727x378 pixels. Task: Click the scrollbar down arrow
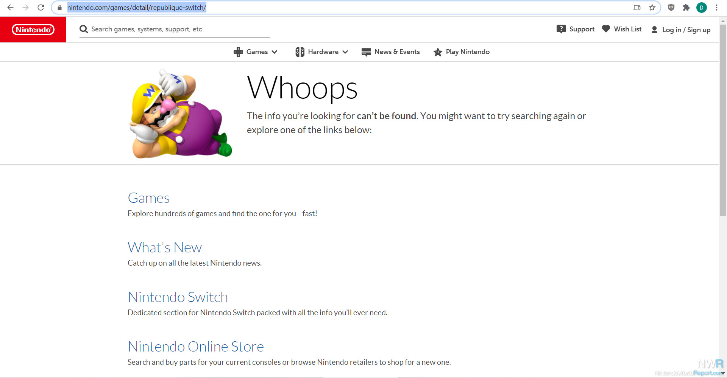tap(723, 373)
